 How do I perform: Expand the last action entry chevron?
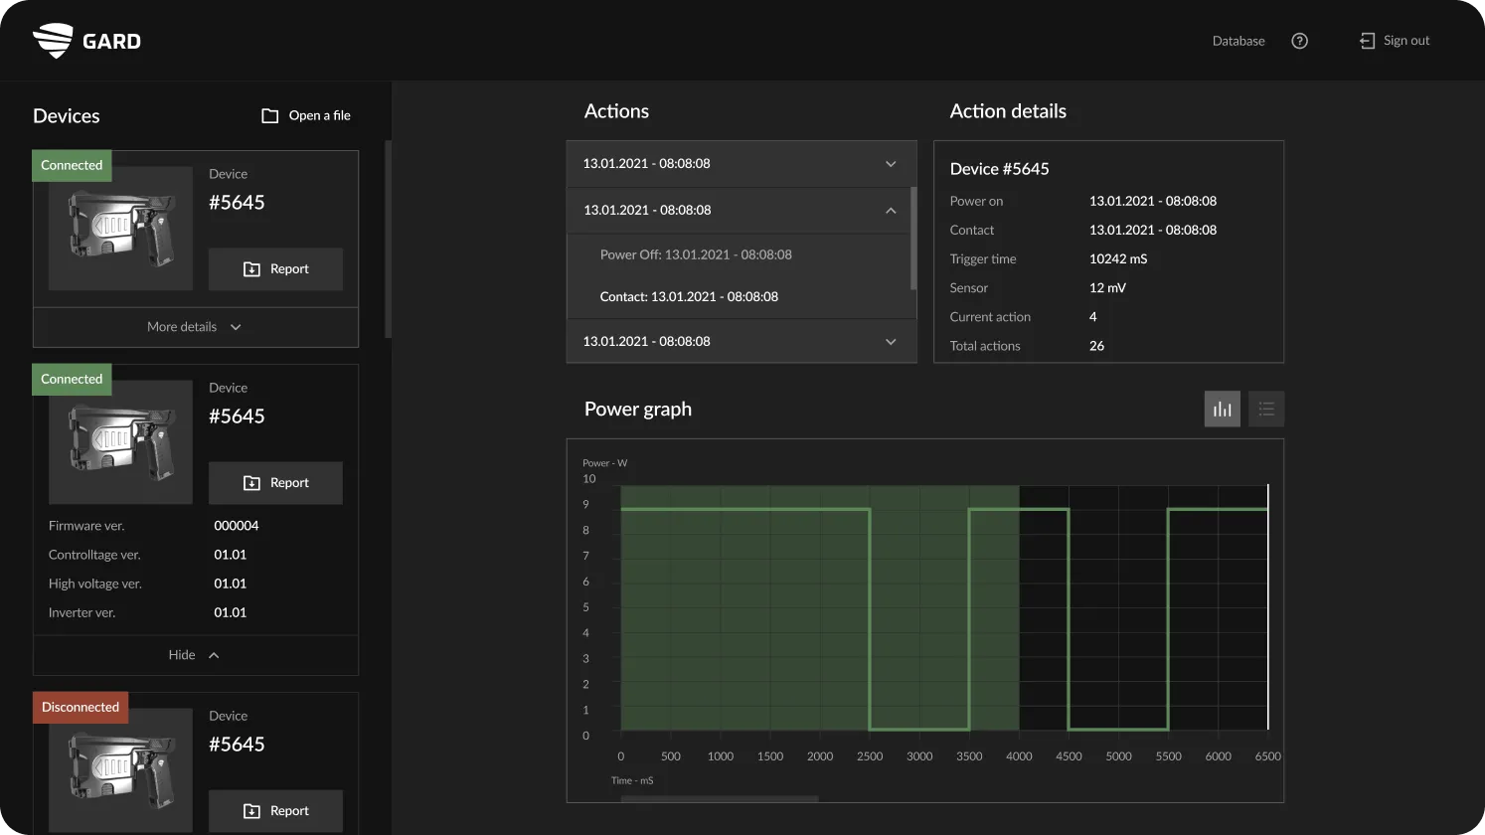[x=891, y=342]
